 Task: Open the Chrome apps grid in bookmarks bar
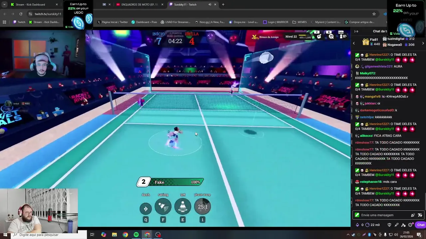4,22
